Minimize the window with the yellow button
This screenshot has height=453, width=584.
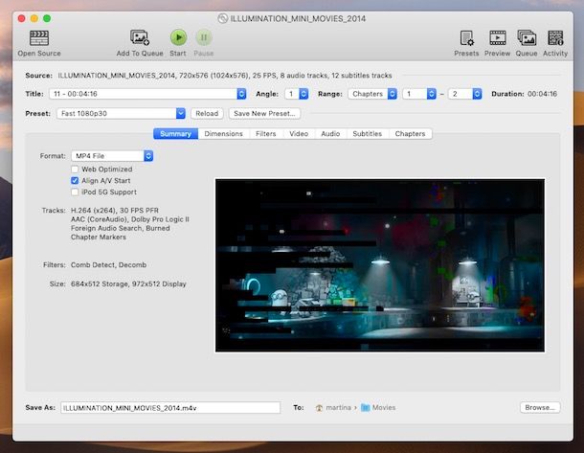(34, 18)
